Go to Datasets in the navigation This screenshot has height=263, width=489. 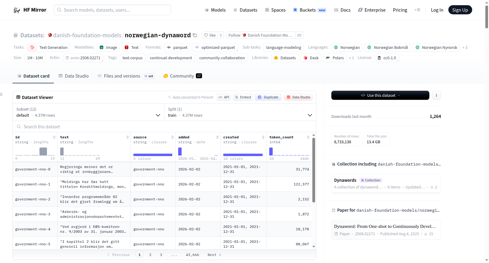[x=245, y=10]
